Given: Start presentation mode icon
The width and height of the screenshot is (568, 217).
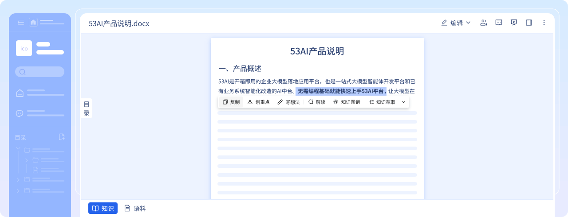Looking at the screenshot, I should [514, 23].
